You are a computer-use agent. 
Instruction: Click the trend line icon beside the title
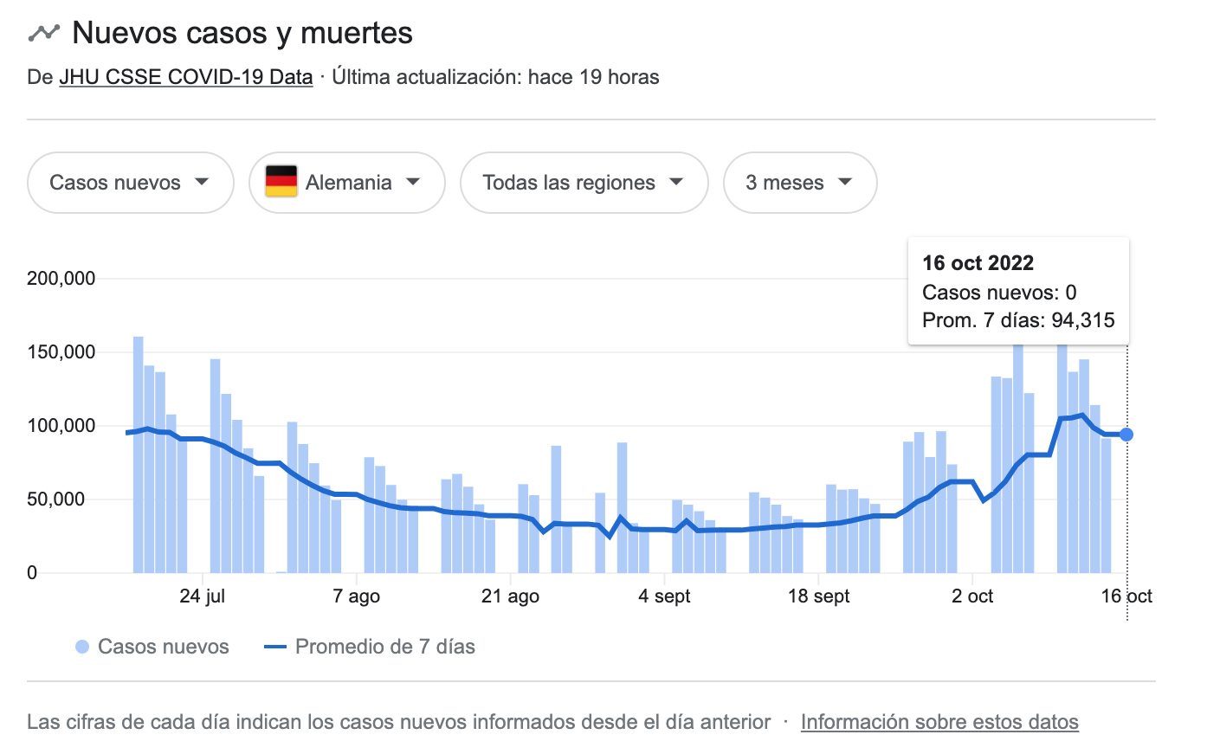[x=43, y=33]
